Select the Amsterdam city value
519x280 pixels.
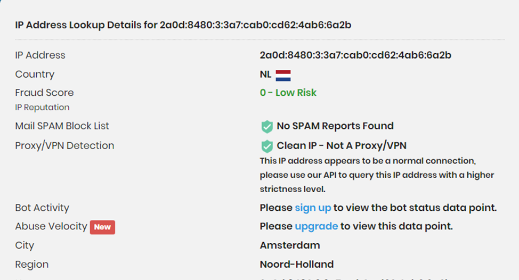click(290, 245)
